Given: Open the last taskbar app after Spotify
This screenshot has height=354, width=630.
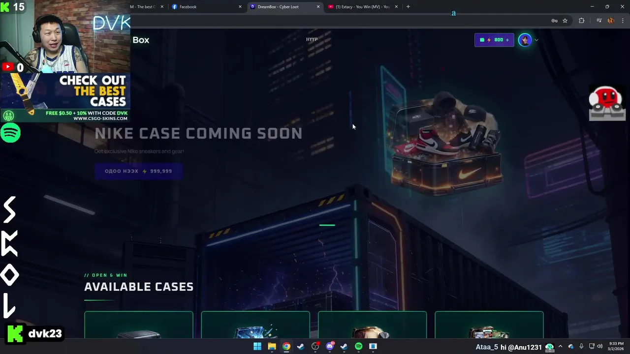Looking at the screenshot, I should click(373, 347).
